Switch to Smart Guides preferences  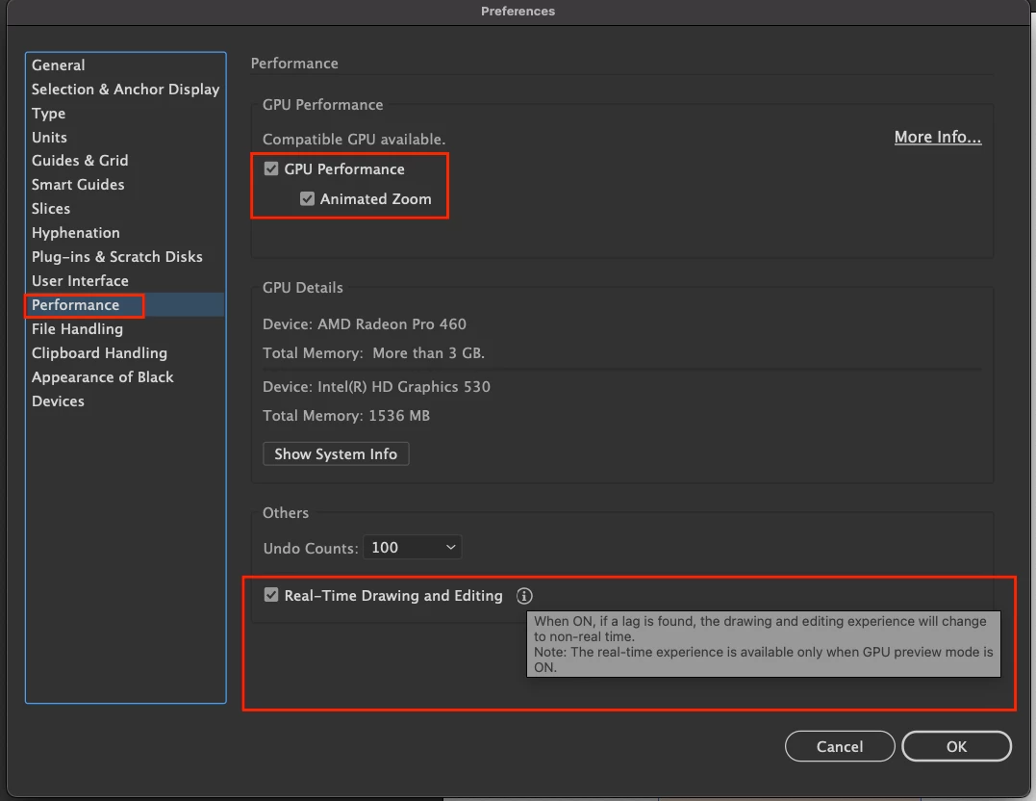point(126,185)
